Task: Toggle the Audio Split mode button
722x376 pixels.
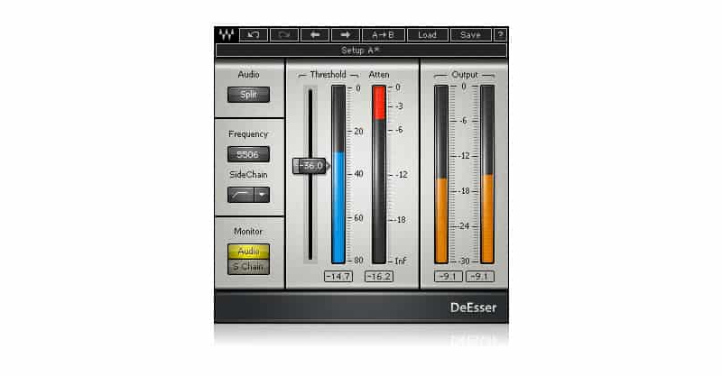Action: (x=249, y=95)
